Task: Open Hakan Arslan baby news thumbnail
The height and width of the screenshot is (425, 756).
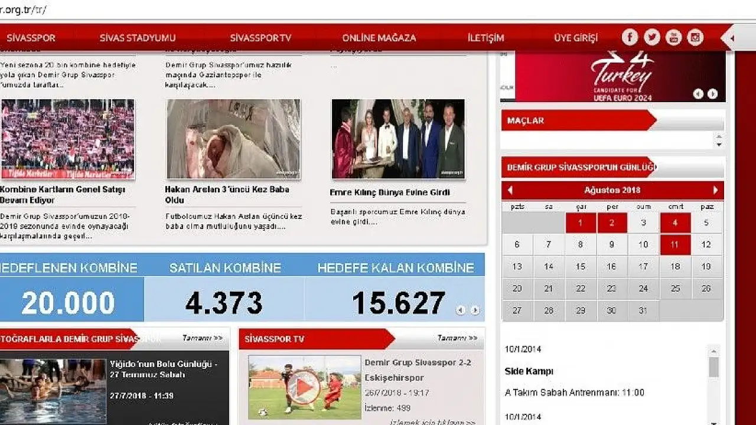Action: (233, 139)
